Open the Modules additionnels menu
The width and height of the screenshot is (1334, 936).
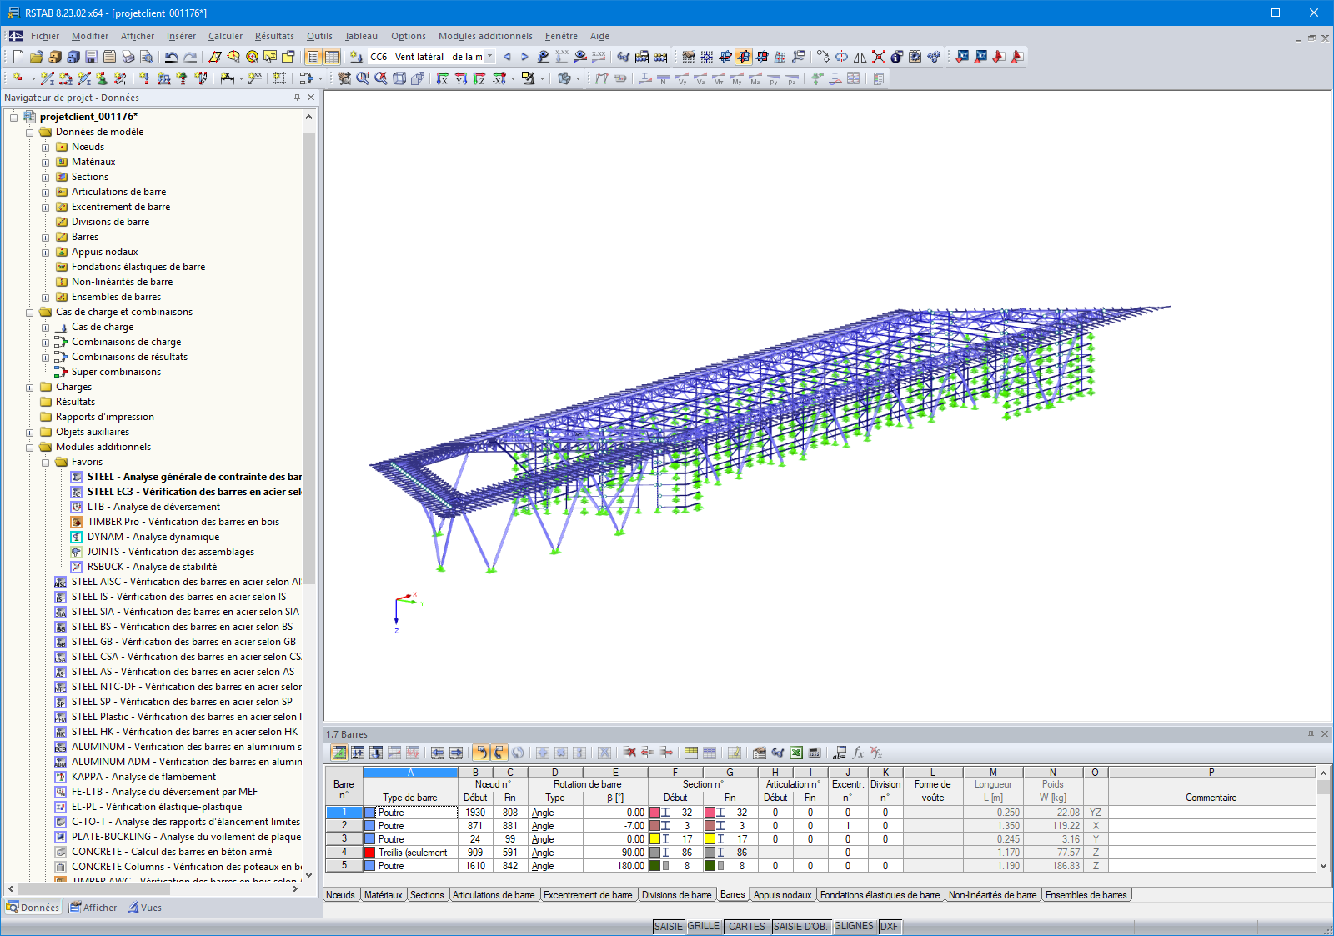coord(485,36)
